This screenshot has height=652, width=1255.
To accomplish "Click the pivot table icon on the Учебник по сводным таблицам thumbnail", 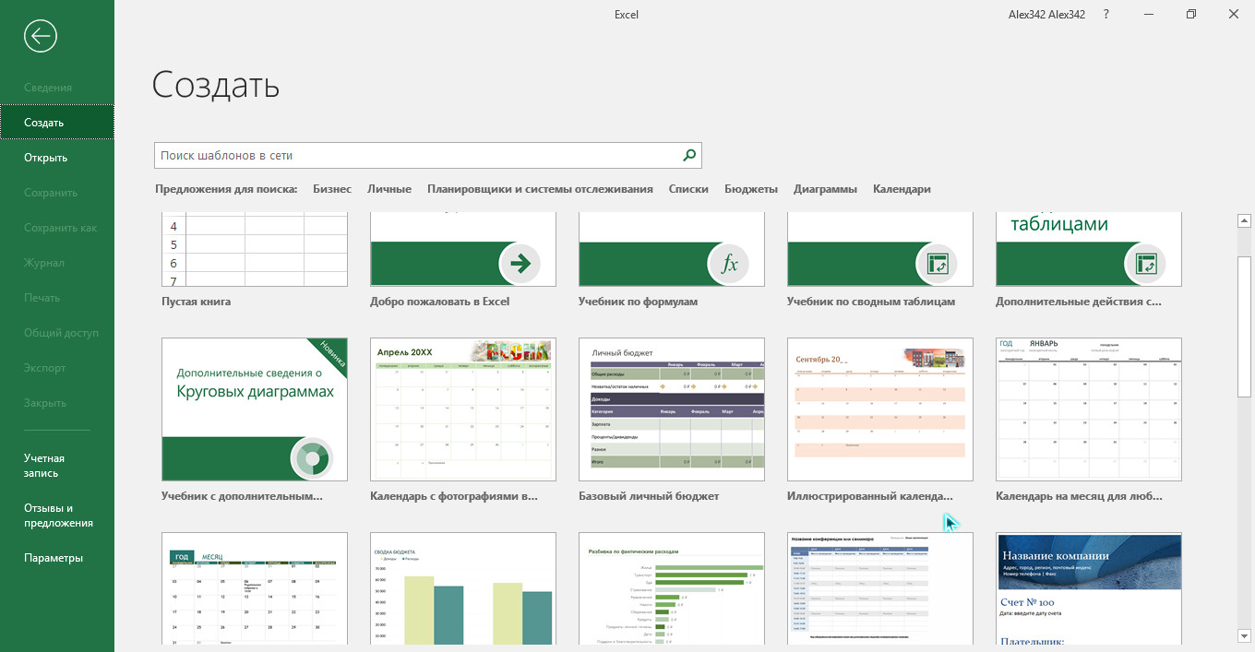I will coord(938,265).
